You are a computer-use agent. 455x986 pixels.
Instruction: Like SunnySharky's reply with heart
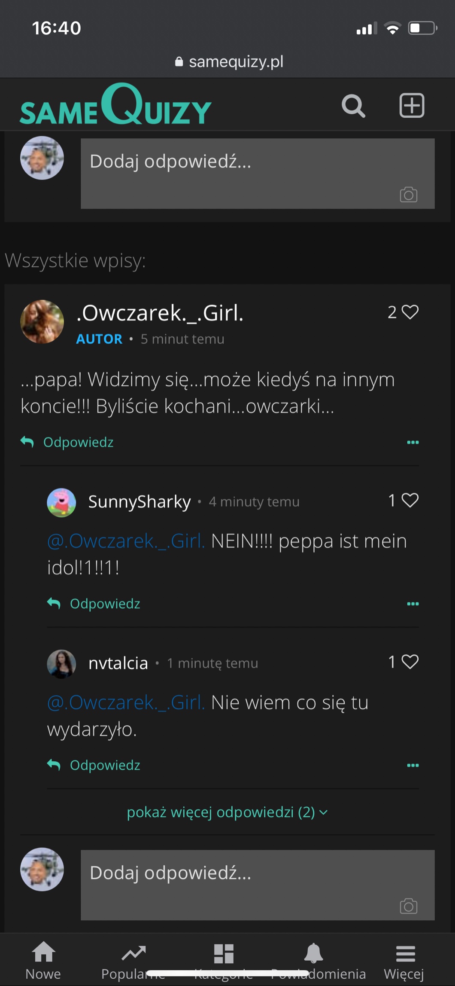click(x=410, y=500)
